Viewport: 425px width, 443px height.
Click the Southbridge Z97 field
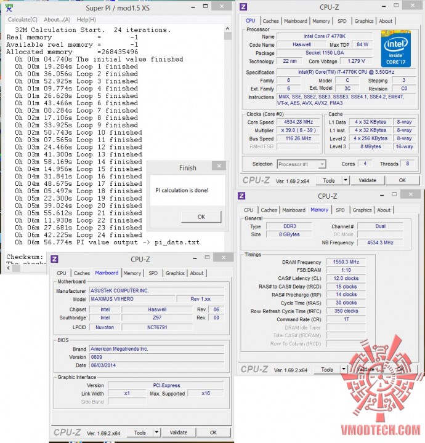pos(157,317)
